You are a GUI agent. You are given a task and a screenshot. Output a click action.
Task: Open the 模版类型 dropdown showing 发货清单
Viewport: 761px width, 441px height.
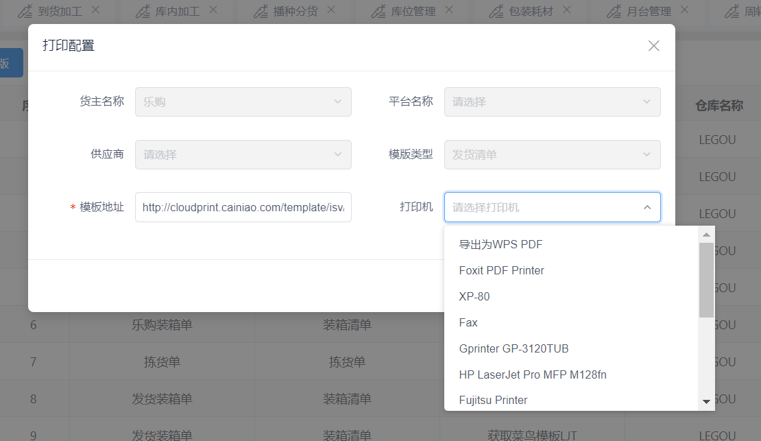[553, 154]
